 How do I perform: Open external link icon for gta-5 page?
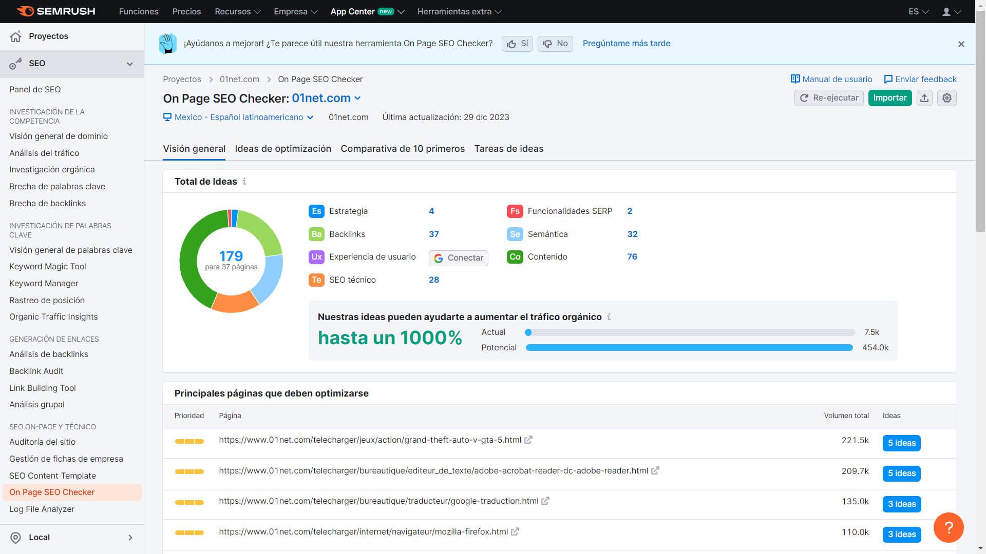[x=528, y=440]
